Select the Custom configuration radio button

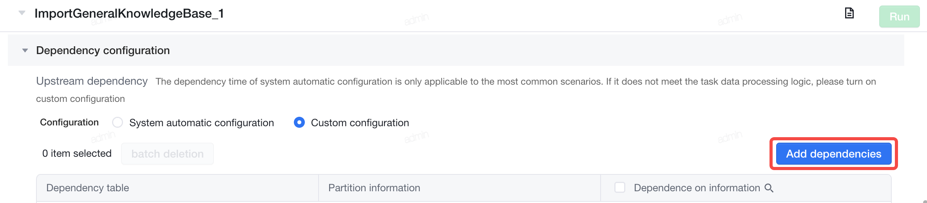(x=299, y=123)
